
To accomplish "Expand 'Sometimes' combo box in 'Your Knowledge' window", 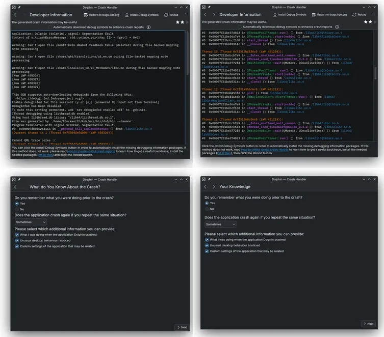I will pos(220,224).
